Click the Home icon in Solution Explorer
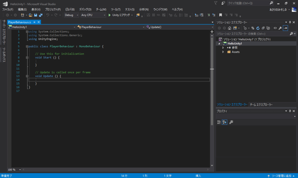This screenshot has width=298, height=178. (x=229, y=28)
